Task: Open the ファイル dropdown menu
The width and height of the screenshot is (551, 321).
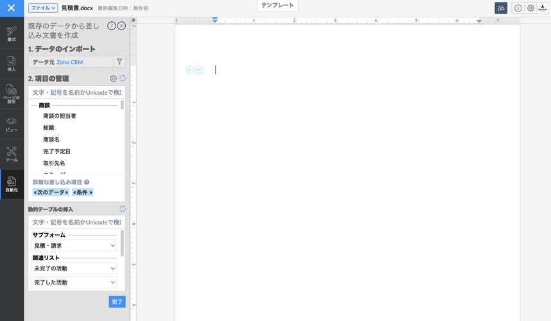Action: tap(43, 8)
